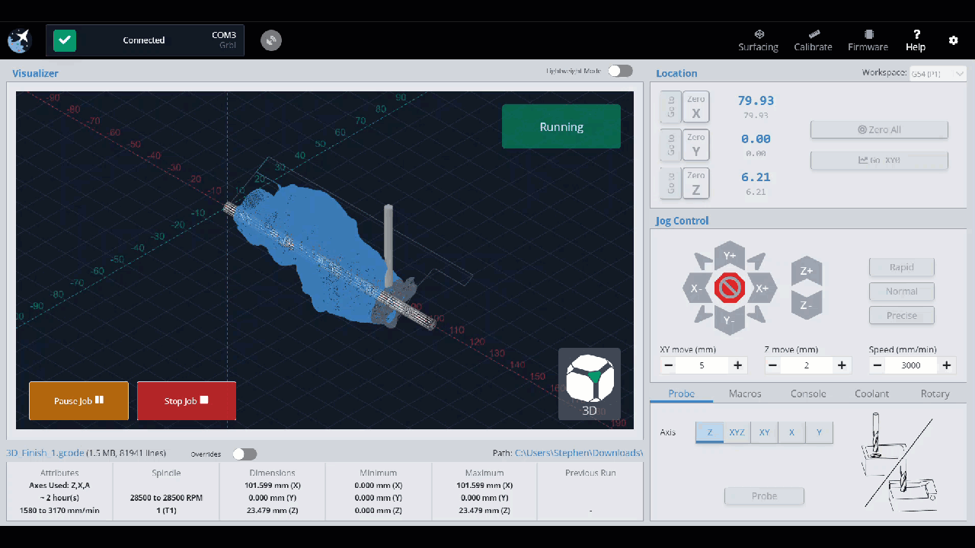Open the Surfacing tool
This screenshot has width=975, height=548.
(758, 40)
